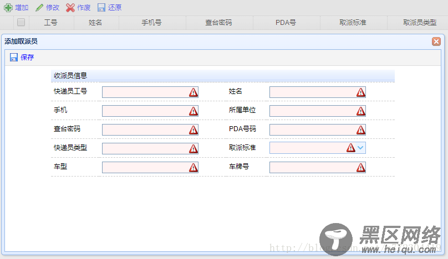This screenshot has width=448, height=259.
Task: Focus the PDA号码 input field
Action: click(x=318, y=130)
